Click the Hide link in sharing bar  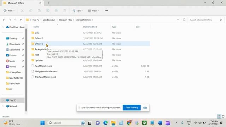[145, 108]
